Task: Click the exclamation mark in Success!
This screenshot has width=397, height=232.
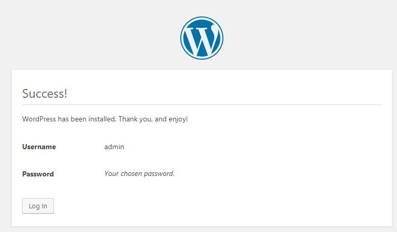Action: tap(66, 94)
